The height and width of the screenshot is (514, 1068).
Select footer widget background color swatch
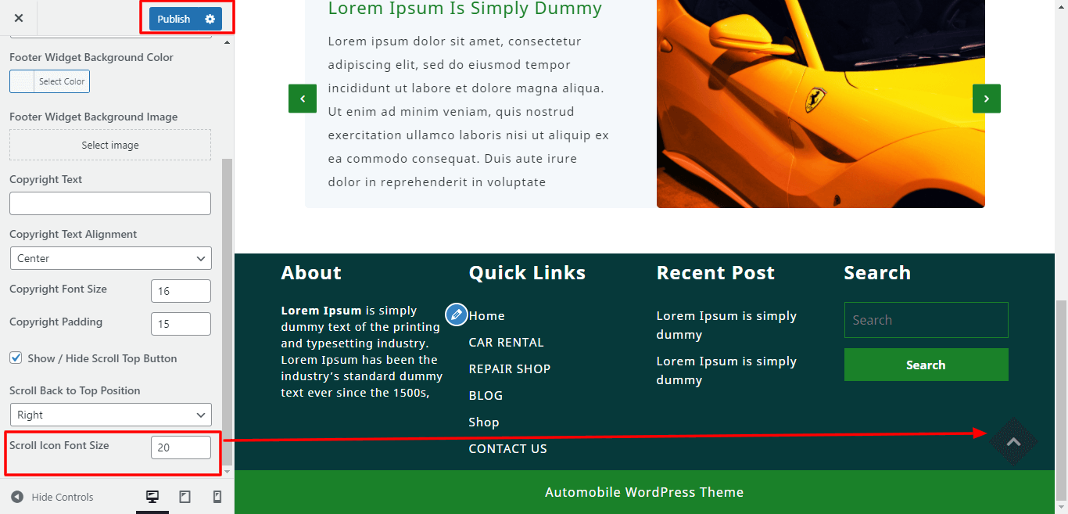coord(22,81)
